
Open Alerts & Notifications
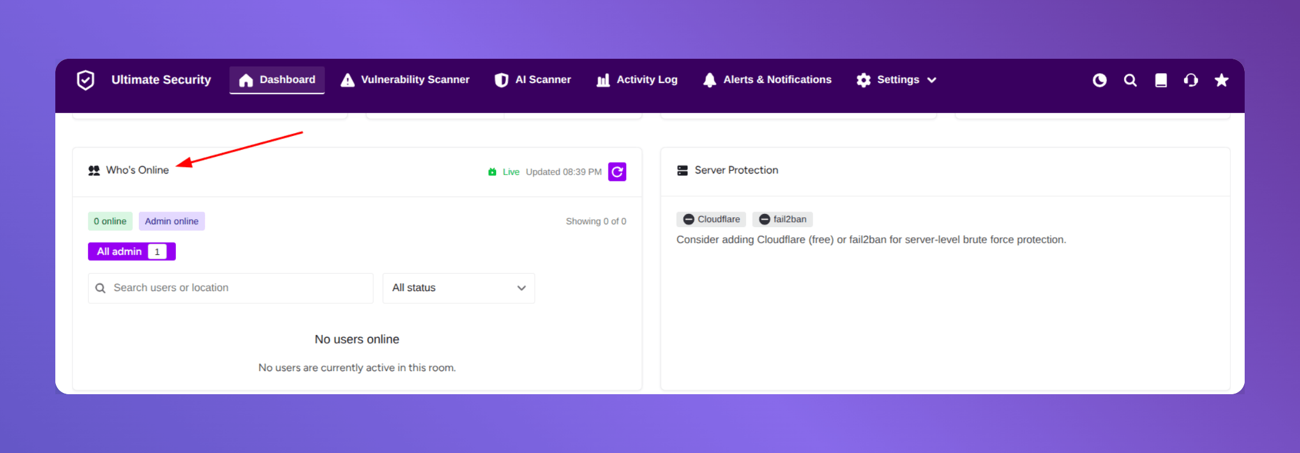767,80
